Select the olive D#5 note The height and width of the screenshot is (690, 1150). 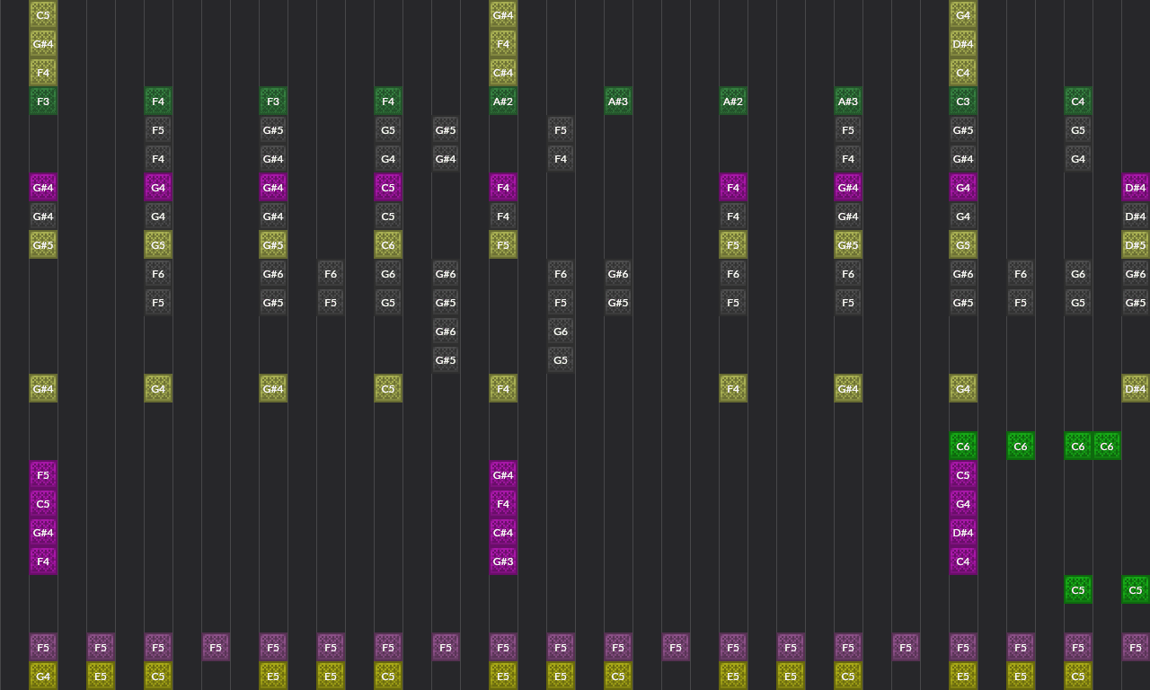pos(1136,245)
